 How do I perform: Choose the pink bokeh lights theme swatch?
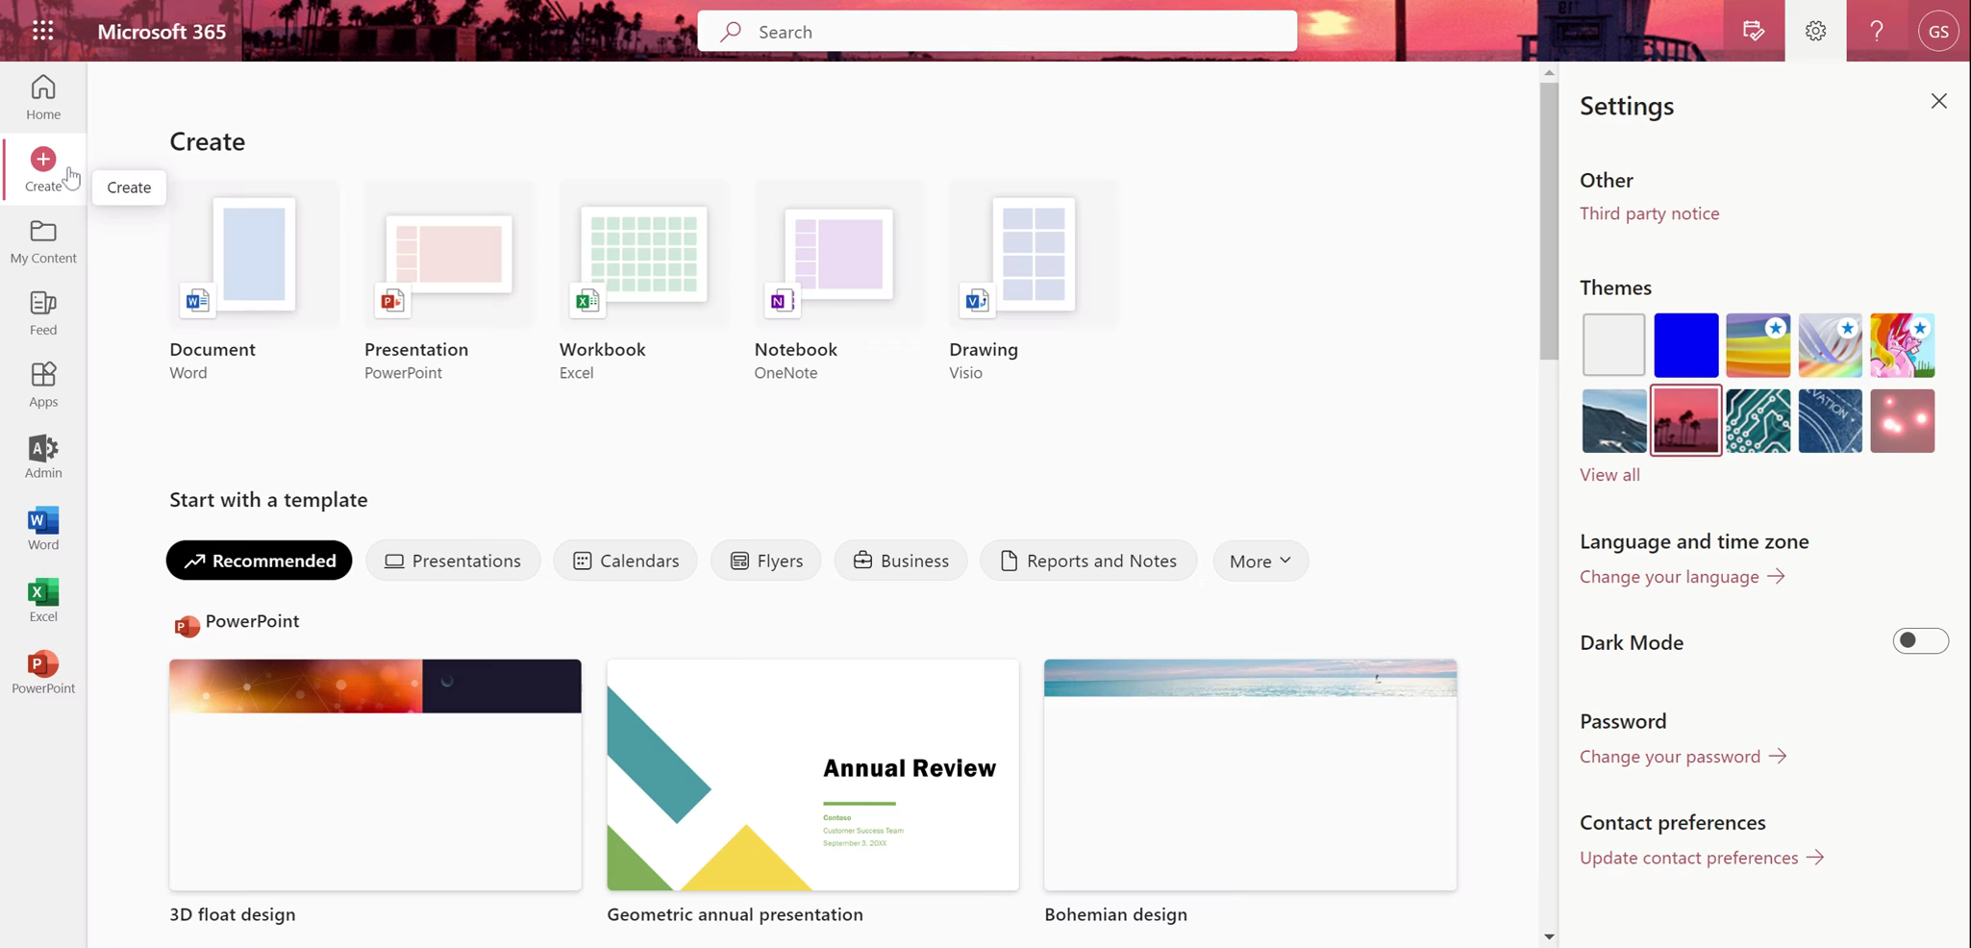1902,420
